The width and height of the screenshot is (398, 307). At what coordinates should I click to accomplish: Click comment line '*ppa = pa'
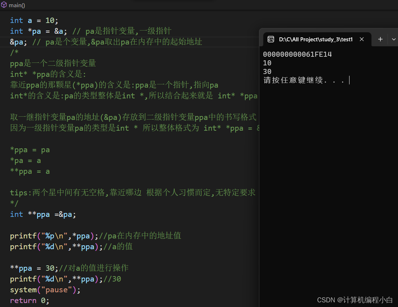30,150
